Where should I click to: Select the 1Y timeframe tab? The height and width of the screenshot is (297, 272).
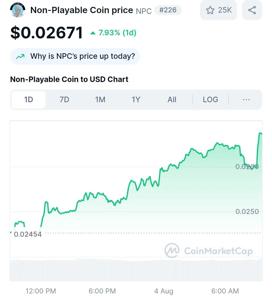pos(136,100)
